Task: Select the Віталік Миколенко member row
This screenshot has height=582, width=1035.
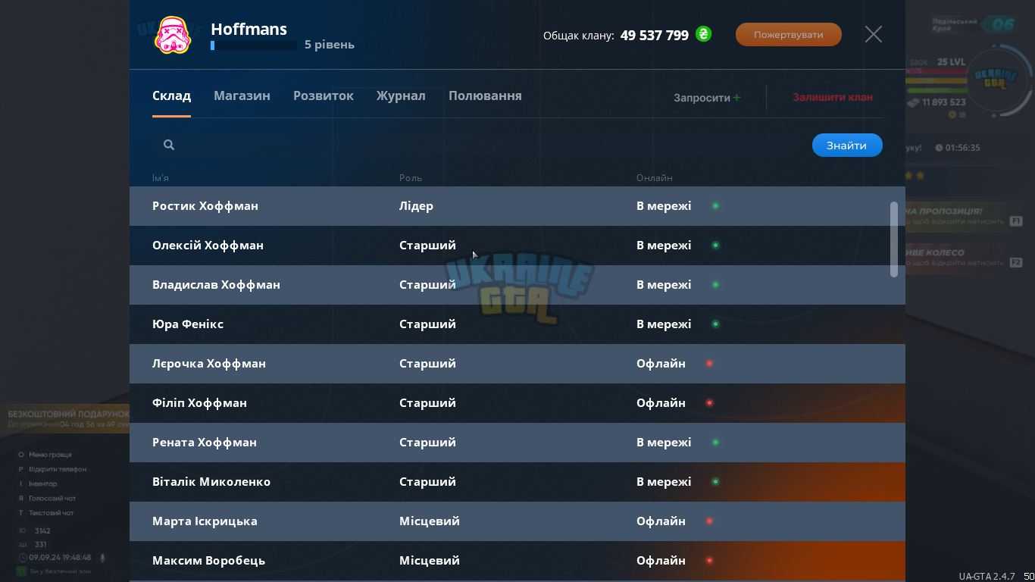Action: pos(517,482)
